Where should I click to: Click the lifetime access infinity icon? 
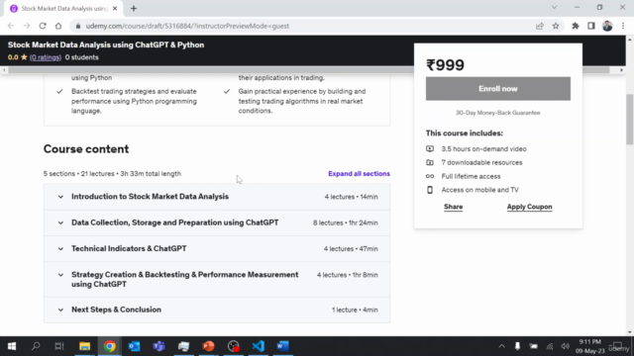pyautogui.click(x=430, y=176)
